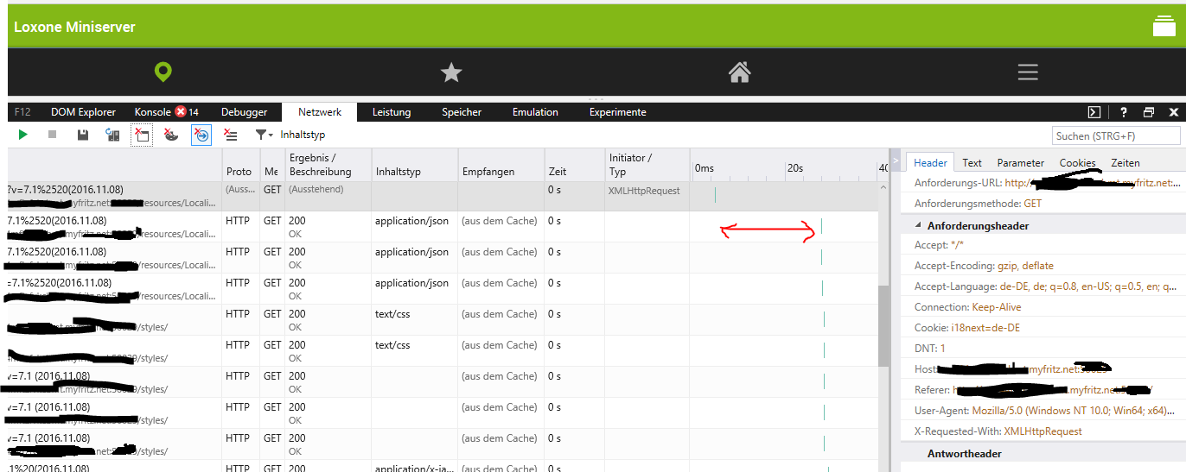The height and width of the screenshot is (472, 1186).
Task: Start network capture with green play button
Action: click(23, 135)
